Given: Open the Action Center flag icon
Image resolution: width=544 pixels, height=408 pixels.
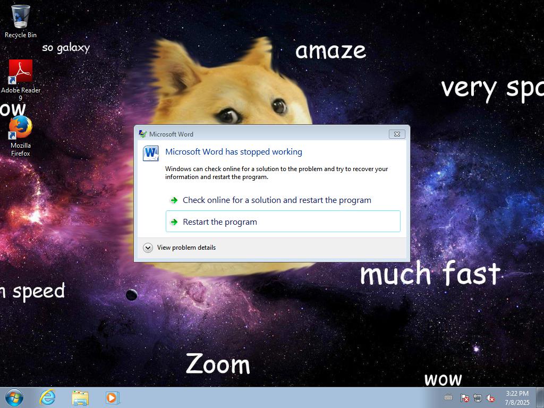Looking at the screenshot, I should click(x=464, y=398).
